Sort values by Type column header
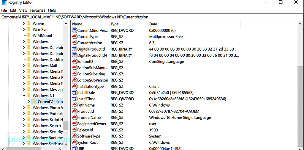This screenshot has width=304, height=150. [128, 24]
